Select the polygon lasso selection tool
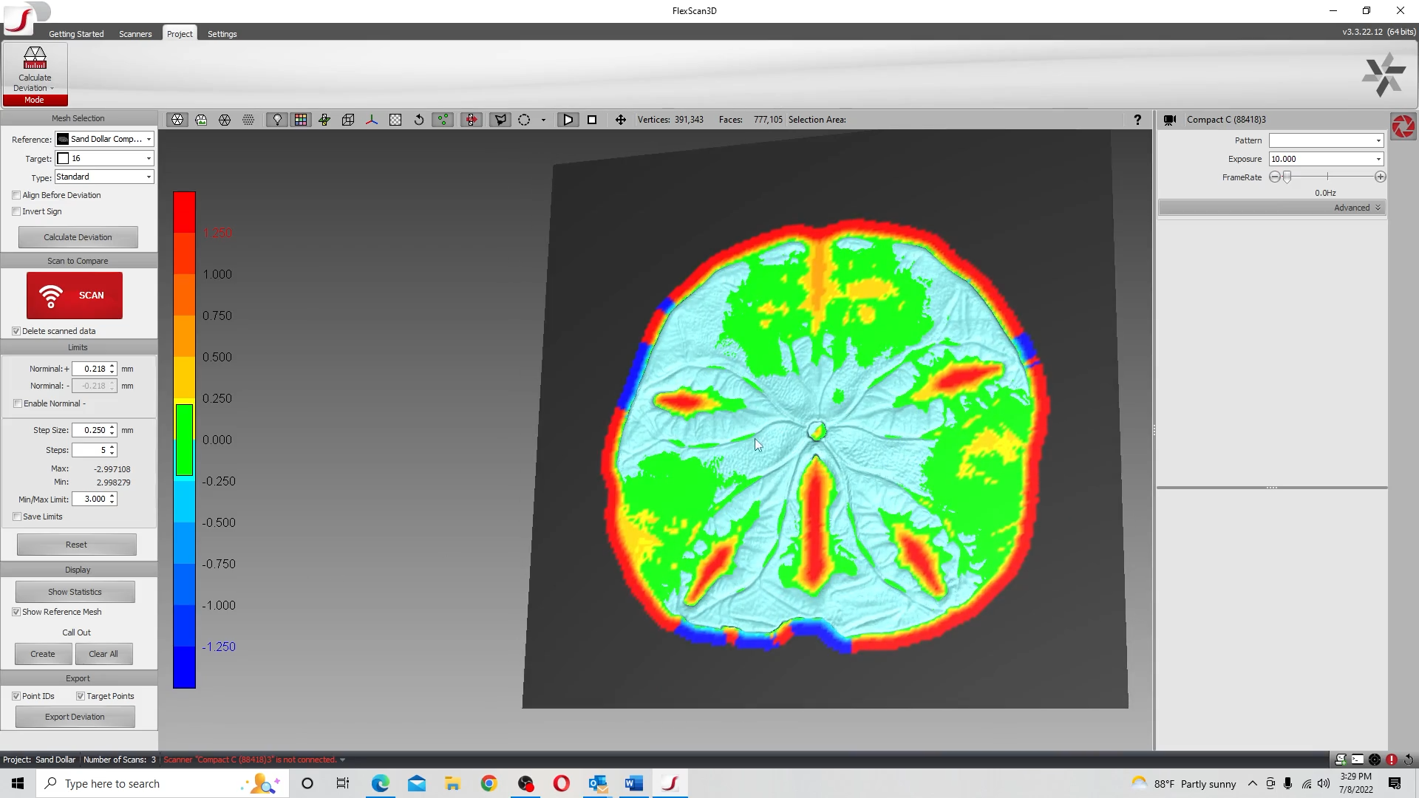Image resolution: width=1419 pixels, height=798 pixels. pyautogui.click(x=500, y=120)
